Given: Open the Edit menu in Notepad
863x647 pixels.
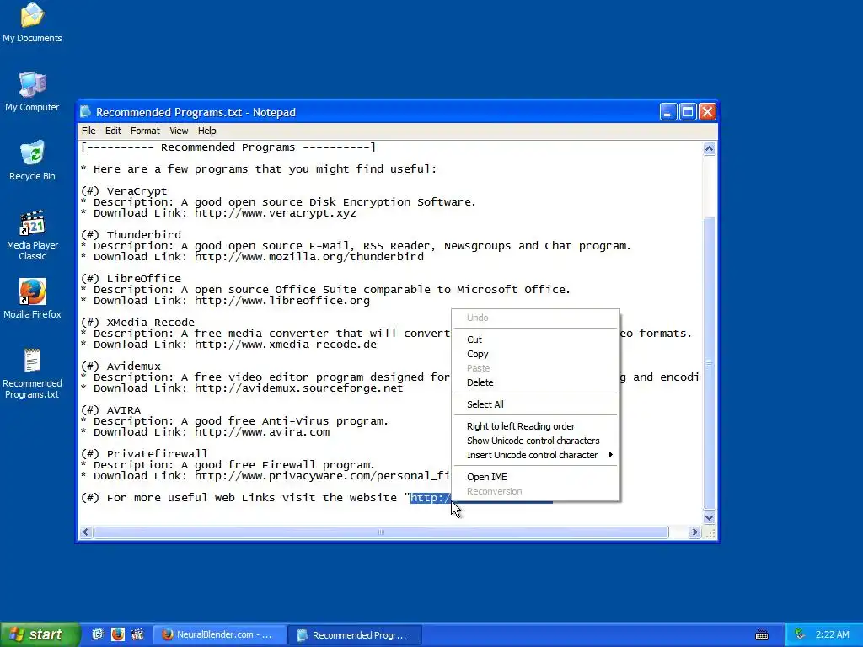Looking at the screenshot, I should pos(113,131).
